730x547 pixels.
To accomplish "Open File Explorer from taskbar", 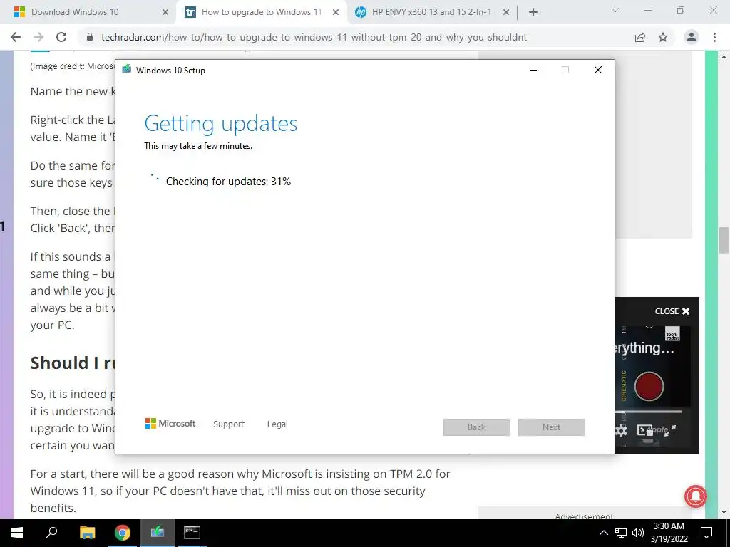I will coord(87,533).
